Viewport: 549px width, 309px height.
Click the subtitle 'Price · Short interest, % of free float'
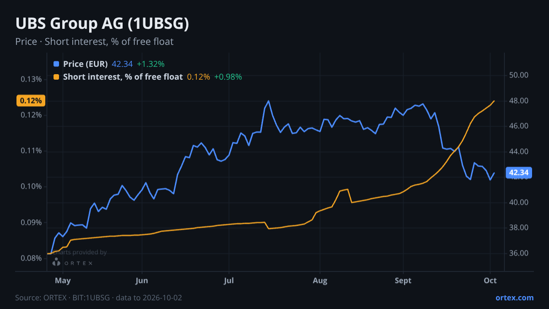point(94,42)
